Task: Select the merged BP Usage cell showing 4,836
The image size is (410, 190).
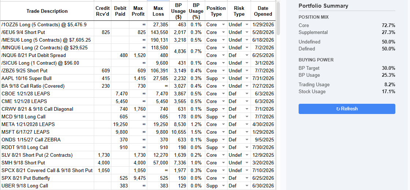Action: (x=178, y=52)
